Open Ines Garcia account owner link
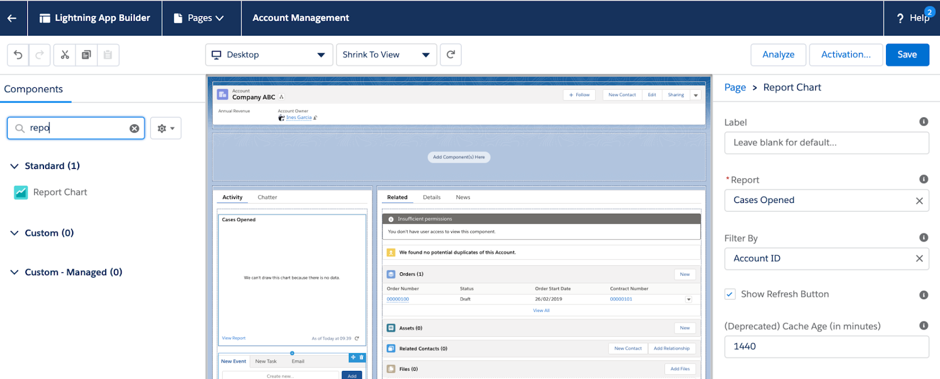Image resolution: width=940 pixels, height=379 pixels. click(299, 118)
